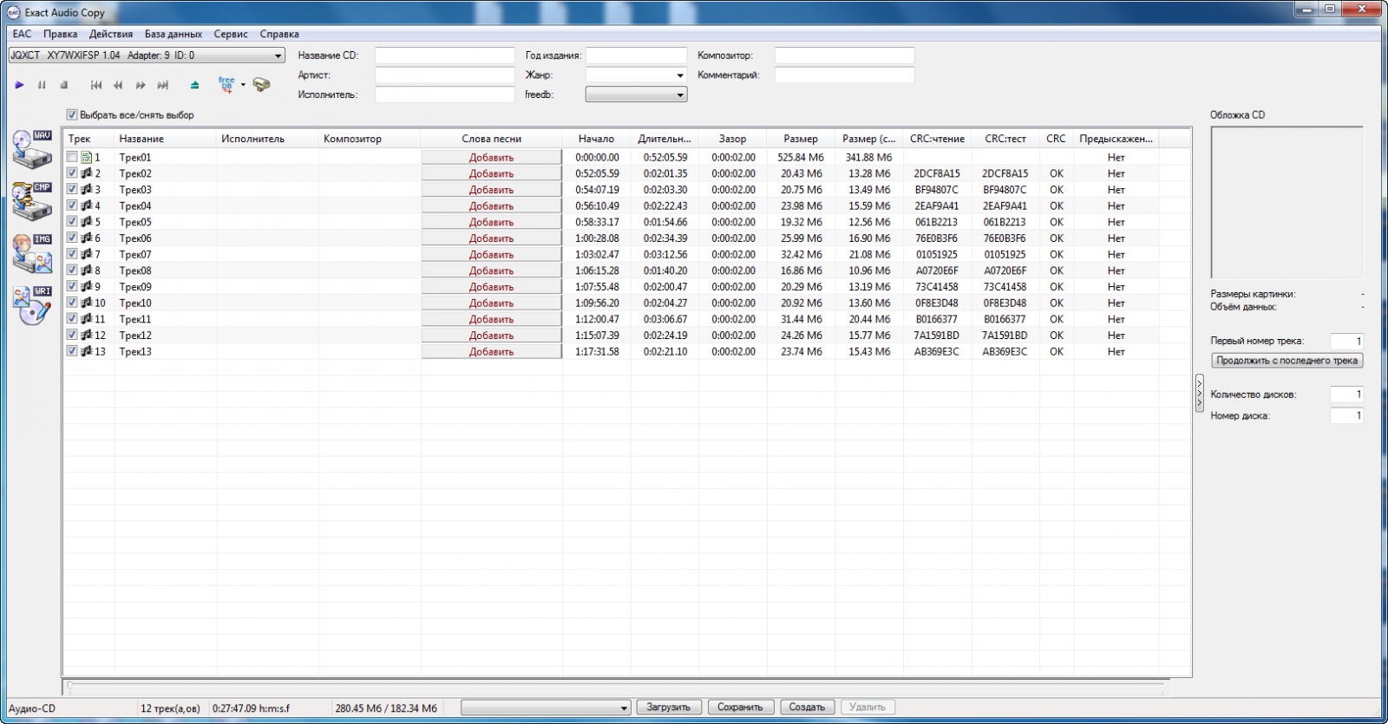
Task: Click Добавить lyrics button for Трек01
Action: click(x=492, y=157)
